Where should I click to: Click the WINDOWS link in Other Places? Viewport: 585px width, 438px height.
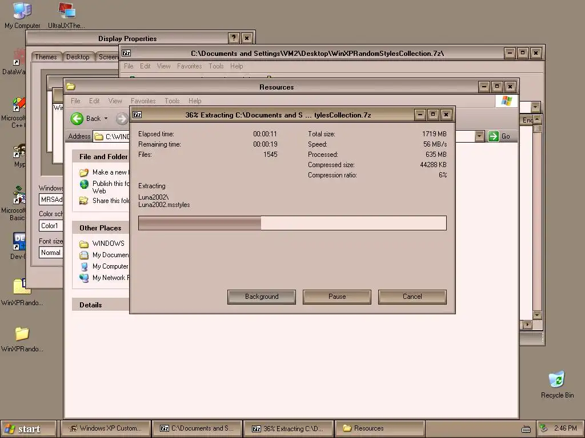[x=108, y=244]
